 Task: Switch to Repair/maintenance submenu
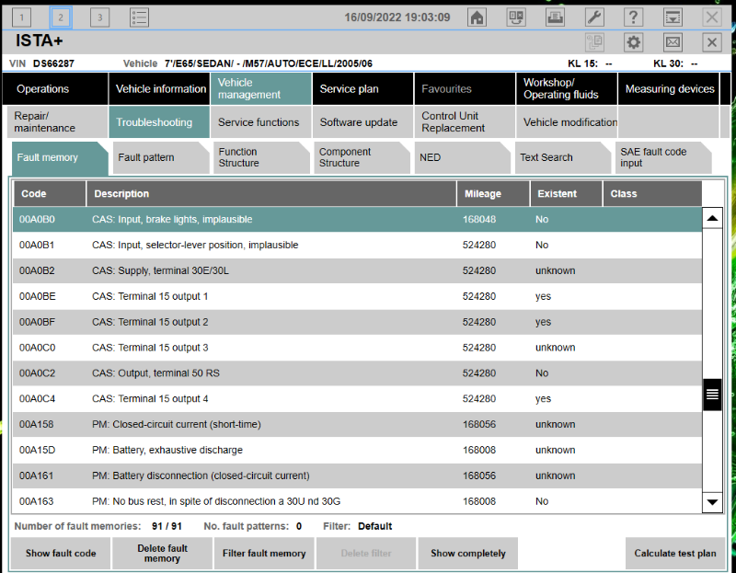[57, 122]
